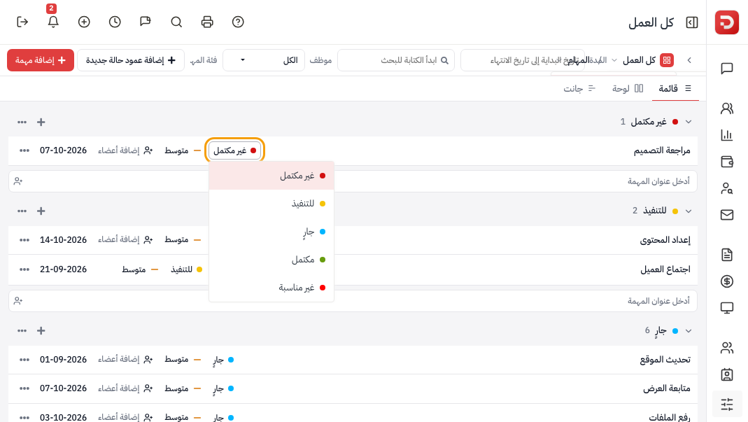748x422 pixels.
Task: Open bar chart reports icon in sidebar
Action: point(727,135)
